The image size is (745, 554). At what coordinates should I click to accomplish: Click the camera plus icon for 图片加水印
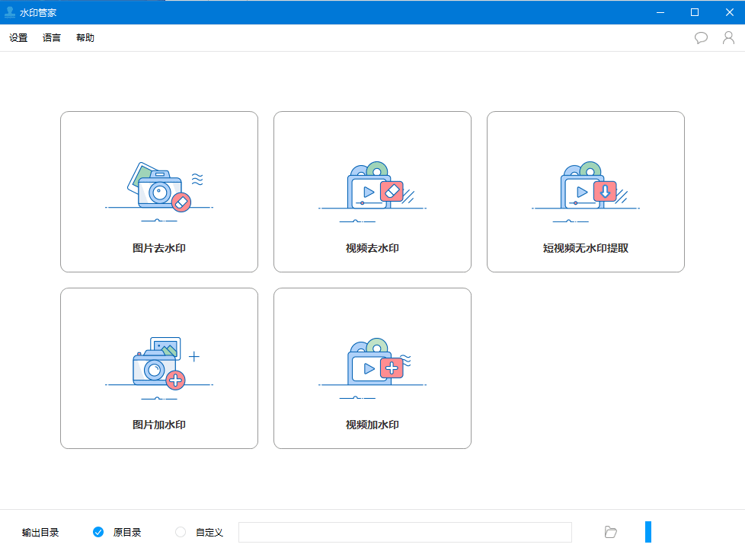point(159,369)
